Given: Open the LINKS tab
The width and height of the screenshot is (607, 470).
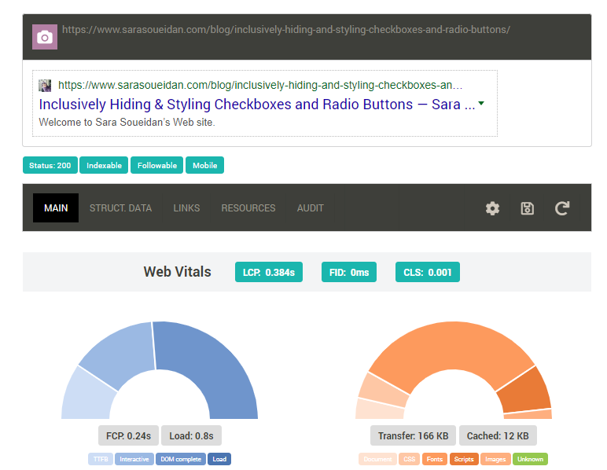Looking at the screenshot, I should 186,207.
